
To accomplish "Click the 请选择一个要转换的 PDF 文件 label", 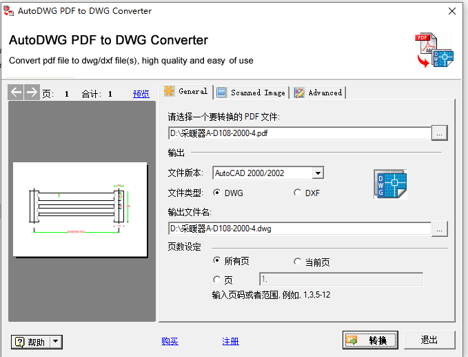I will pyautogui.click(x=223, y=117).
